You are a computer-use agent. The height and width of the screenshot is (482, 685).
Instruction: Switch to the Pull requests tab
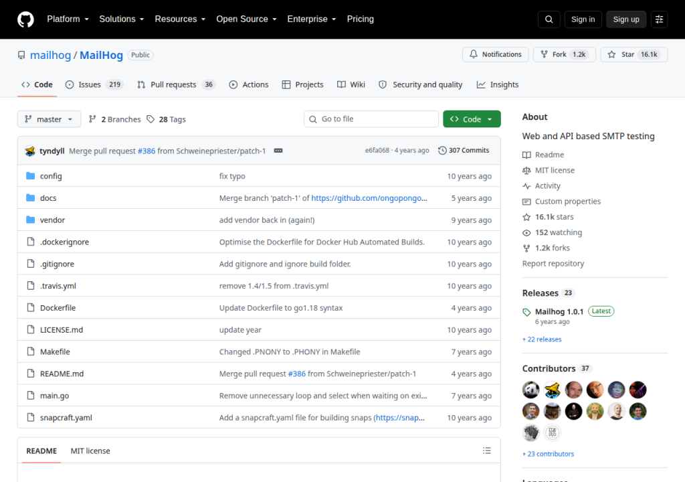(x=177, y=85)
